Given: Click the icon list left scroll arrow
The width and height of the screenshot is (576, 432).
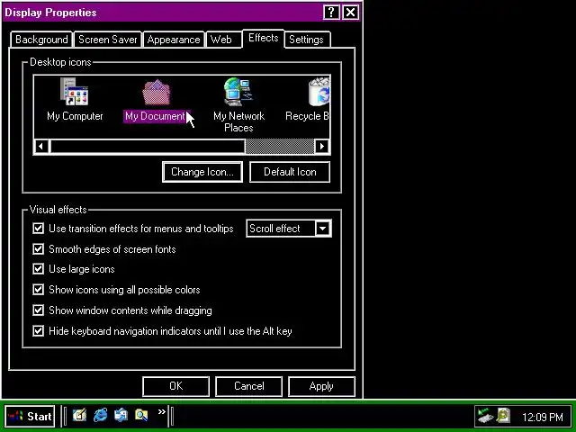Looking at the screenshot, I should point(41,147).
